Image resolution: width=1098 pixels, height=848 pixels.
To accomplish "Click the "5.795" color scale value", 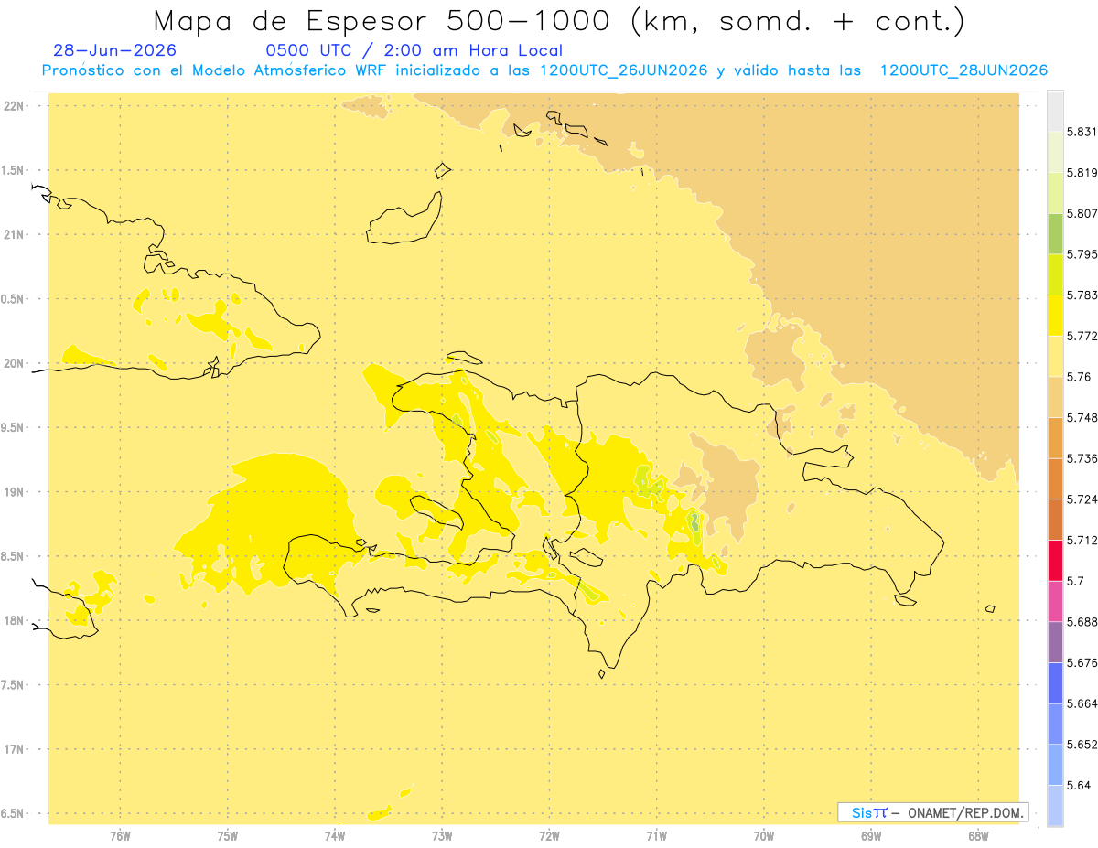I will point(1082,254).
